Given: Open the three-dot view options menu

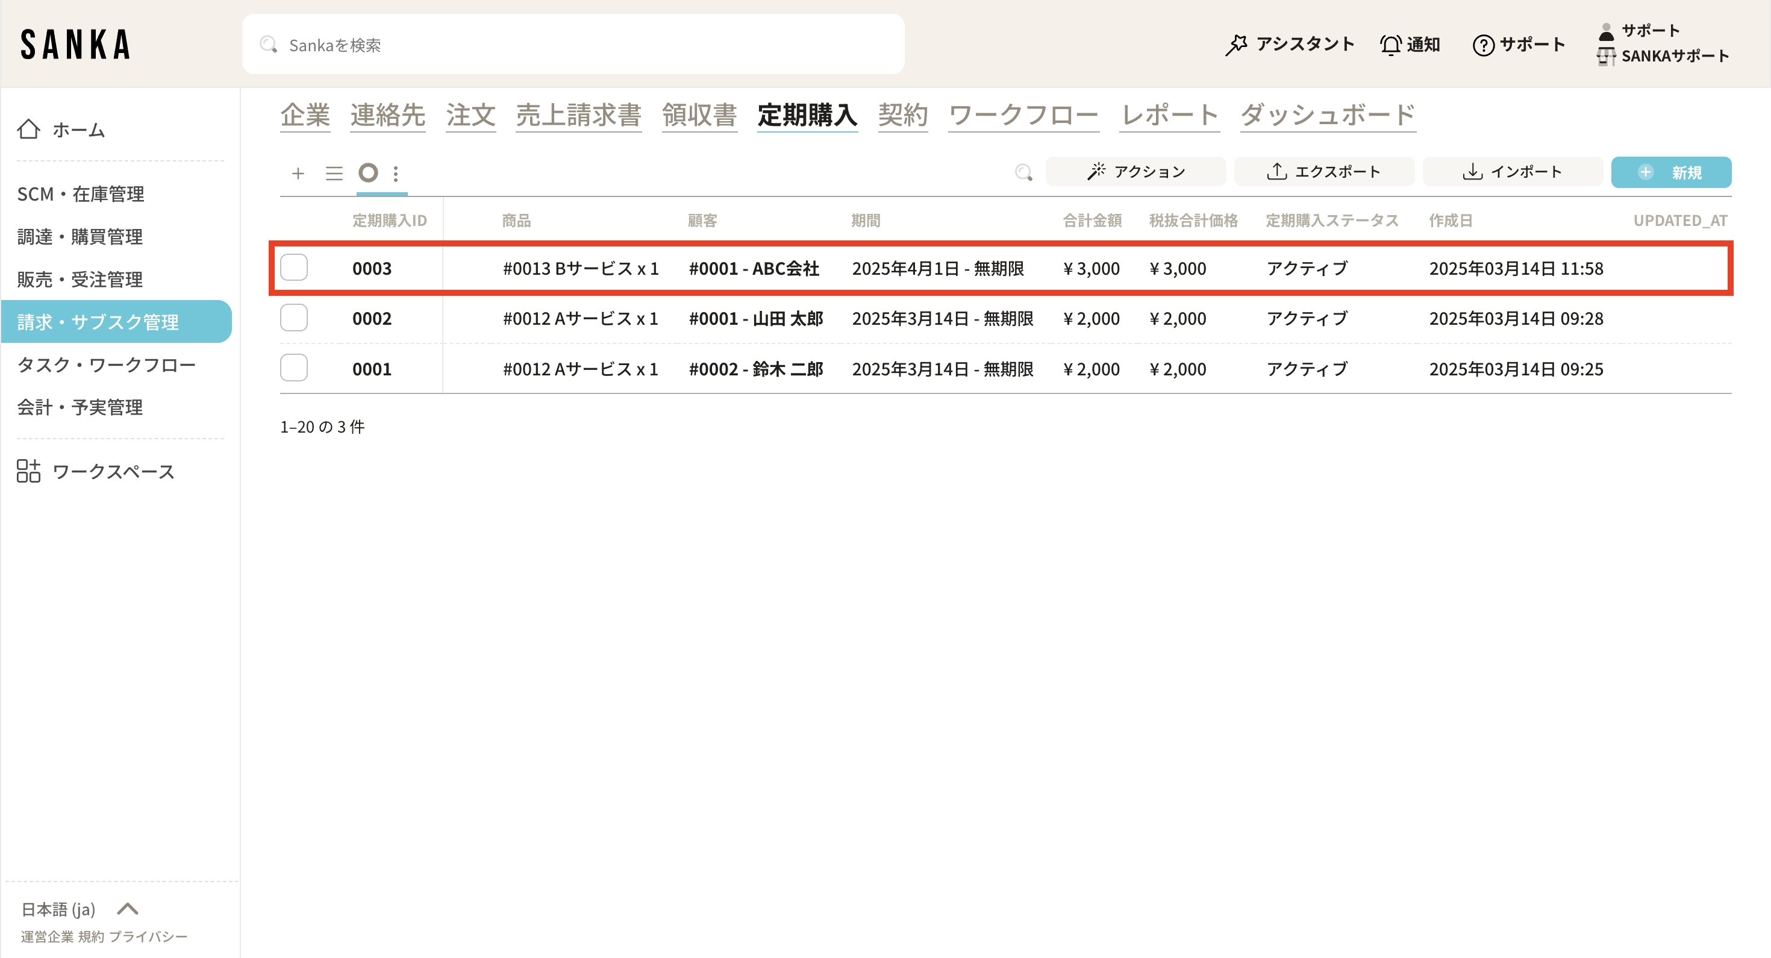Looking at the screenshot, I should click(396, 174).
